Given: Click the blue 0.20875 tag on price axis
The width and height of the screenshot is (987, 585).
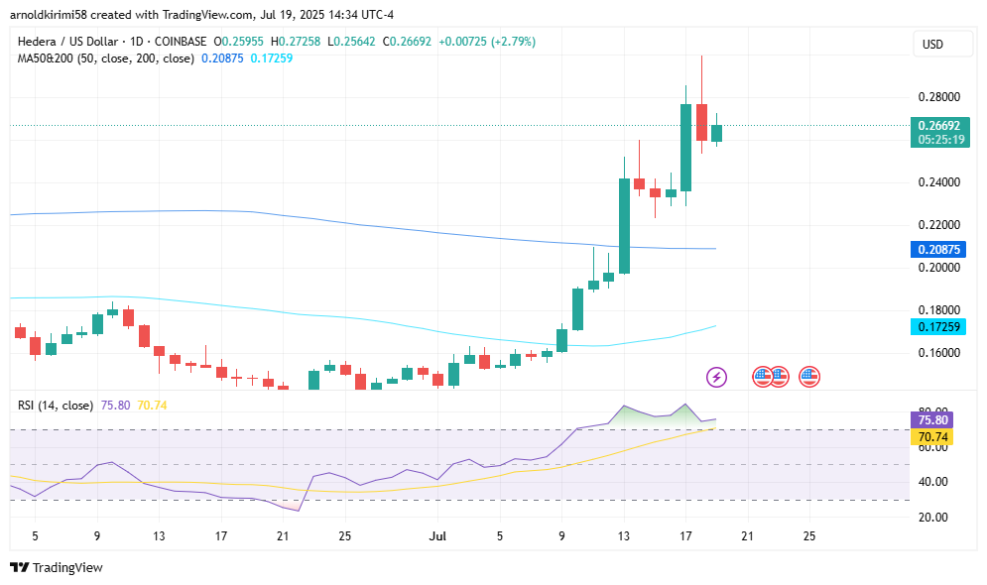Looking at the screenshot, I should [x=938, y=249].
